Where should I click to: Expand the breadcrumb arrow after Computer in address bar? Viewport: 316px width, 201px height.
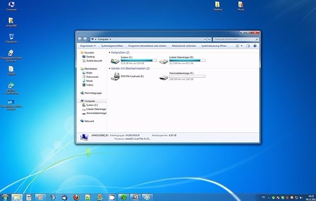coord(110,39)
